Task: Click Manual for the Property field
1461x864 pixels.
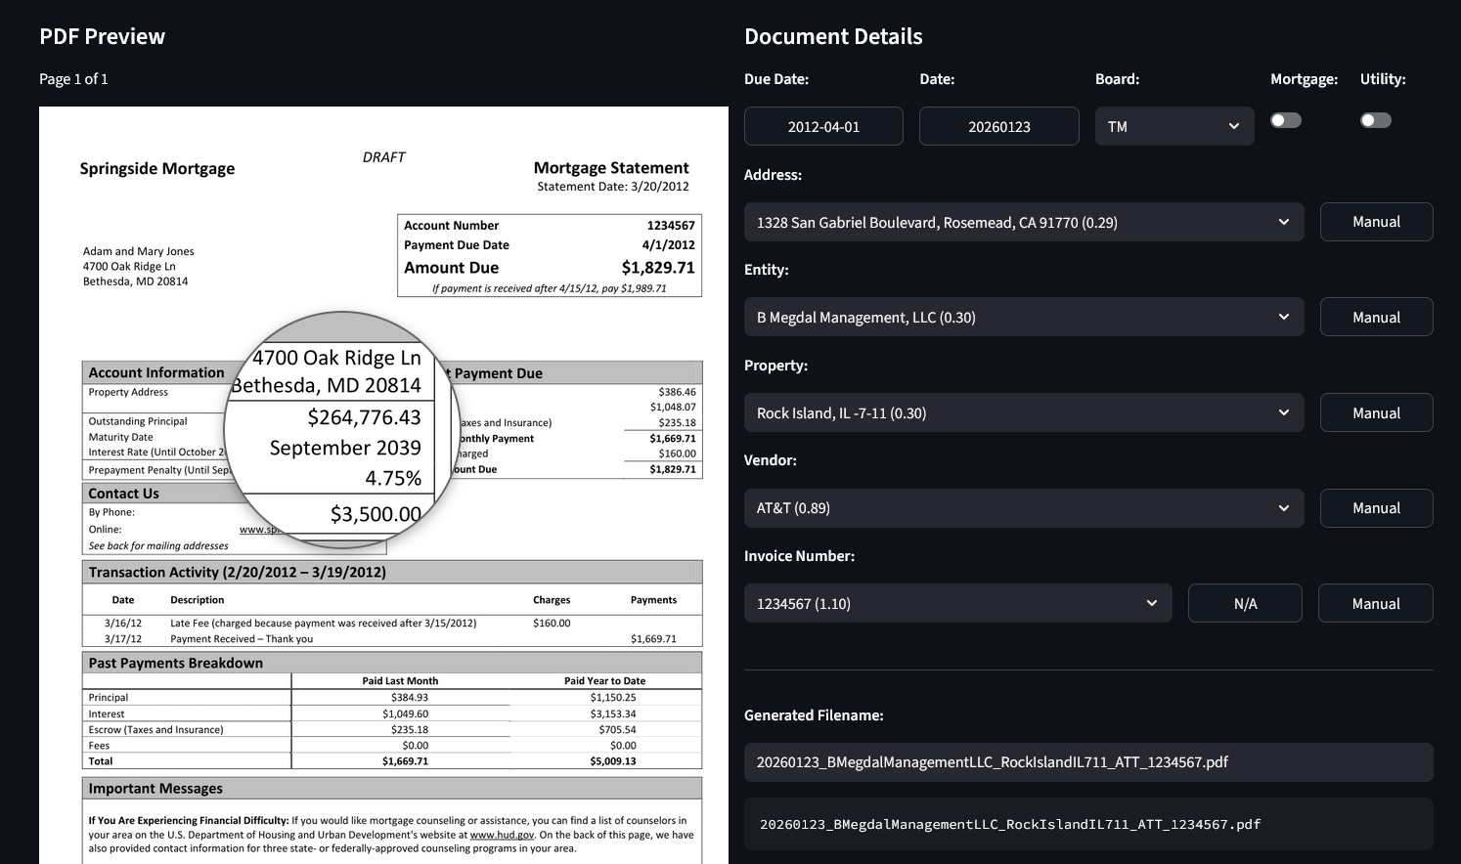Action: pyautogui.click(x=1376, y=412)
